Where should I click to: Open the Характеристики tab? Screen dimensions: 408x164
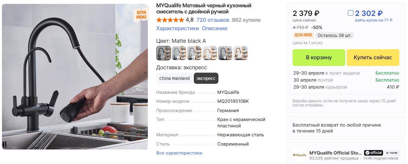tap(178, 28)
